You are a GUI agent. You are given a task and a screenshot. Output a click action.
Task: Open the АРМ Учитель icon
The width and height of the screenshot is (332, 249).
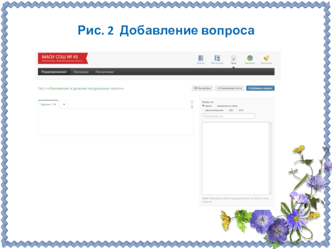pyautogui.click(x=217, y=59)
